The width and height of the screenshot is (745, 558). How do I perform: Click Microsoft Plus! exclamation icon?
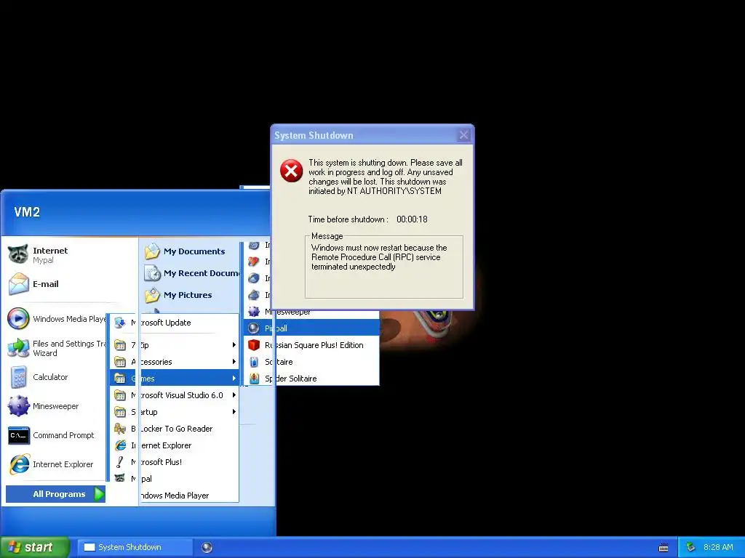coord(120,461)
